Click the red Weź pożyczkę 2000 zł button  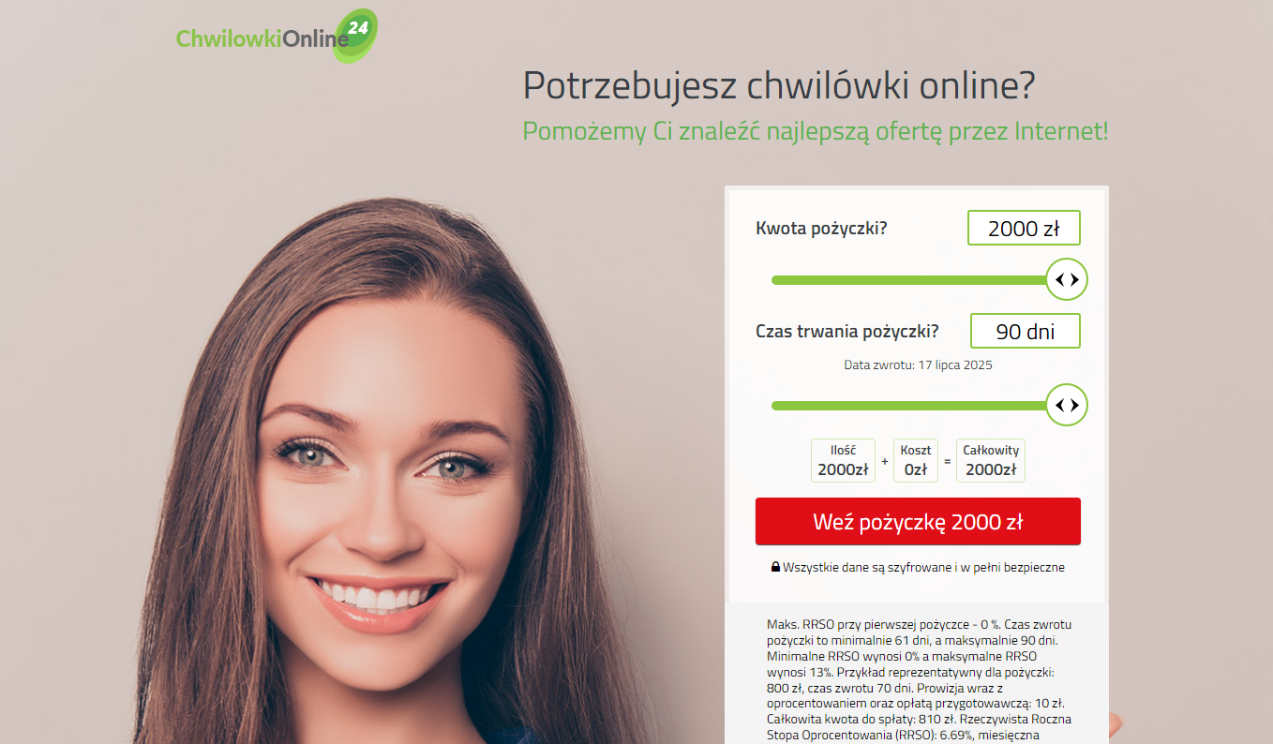[x=918, y=521]
